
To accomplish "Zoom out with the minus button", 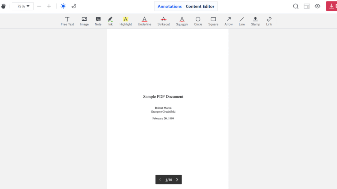I will (x=39, y=6).
